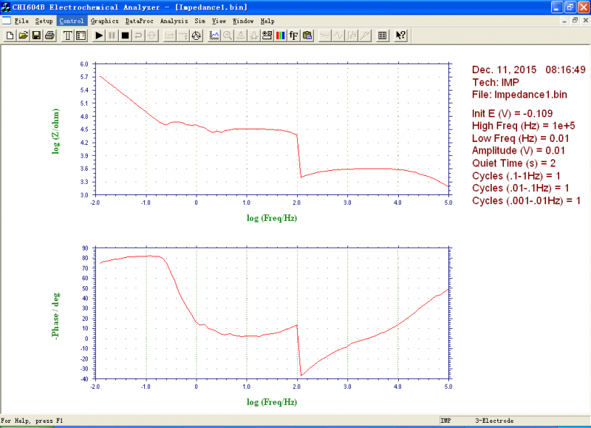Print the plot with the printer icon
The image size is (591, 428).
point(49,35)
